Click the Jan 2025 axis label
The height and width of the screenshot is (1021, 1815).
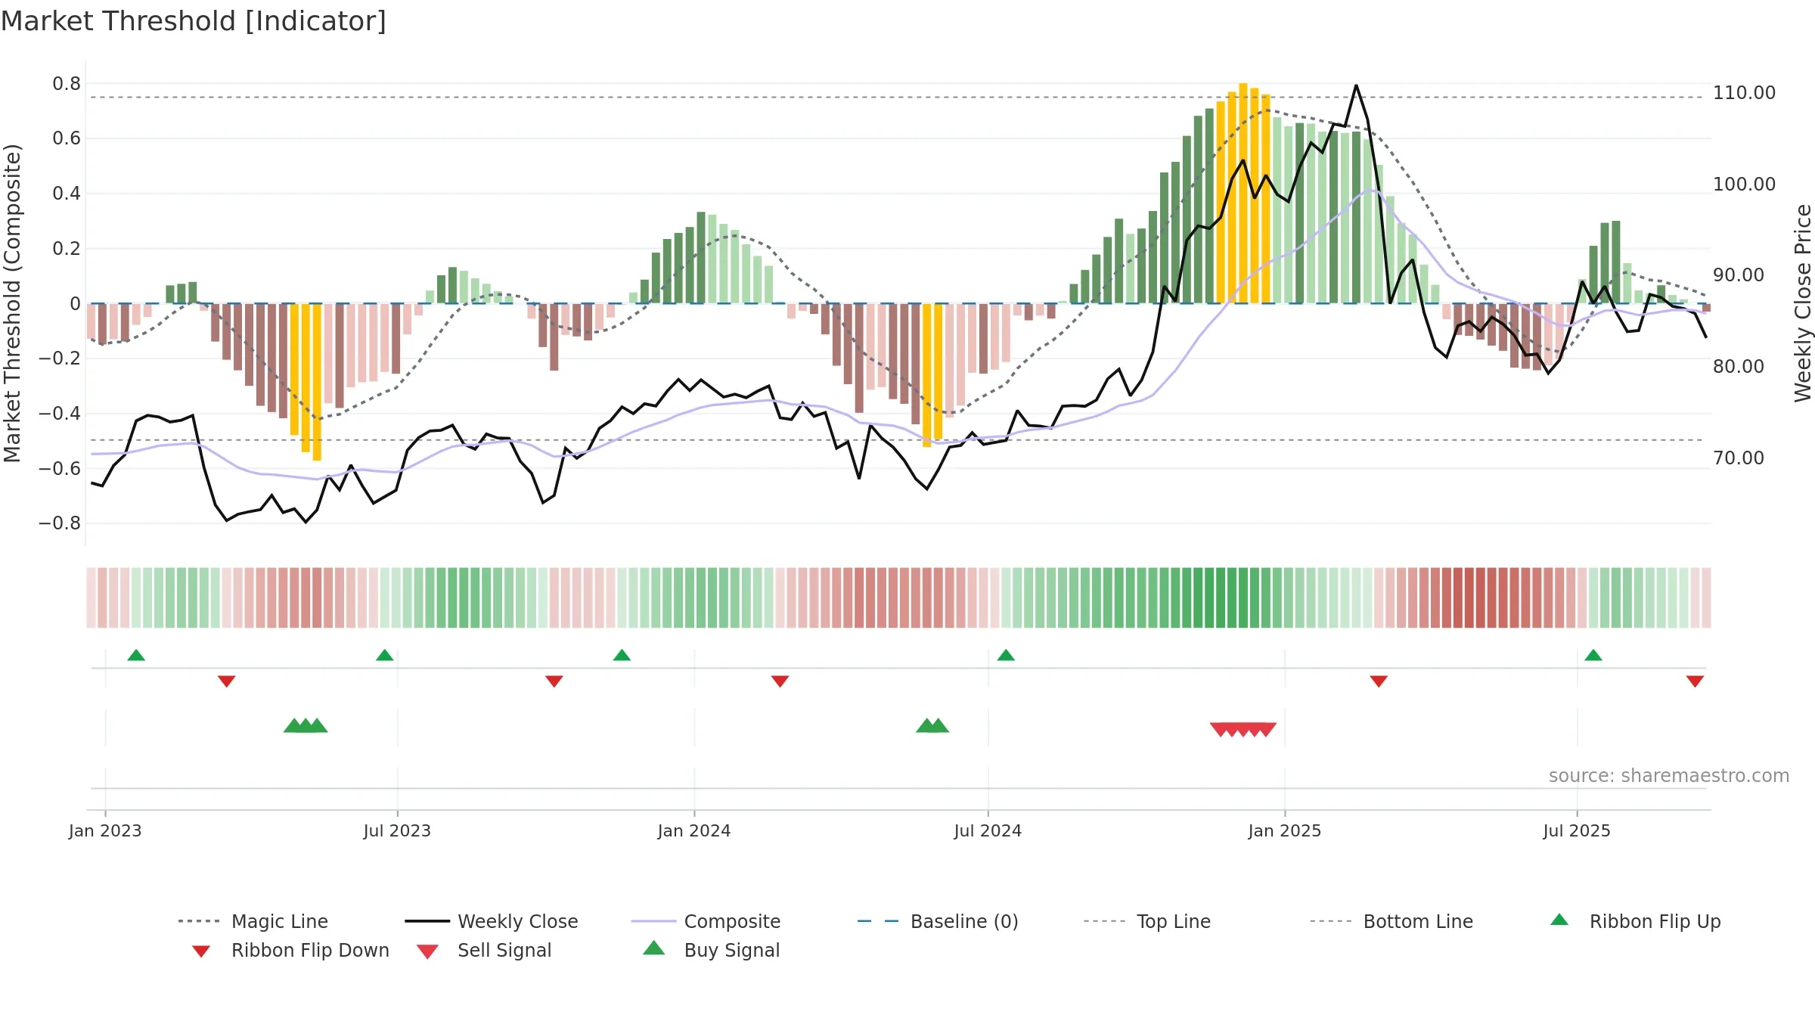1285,830
